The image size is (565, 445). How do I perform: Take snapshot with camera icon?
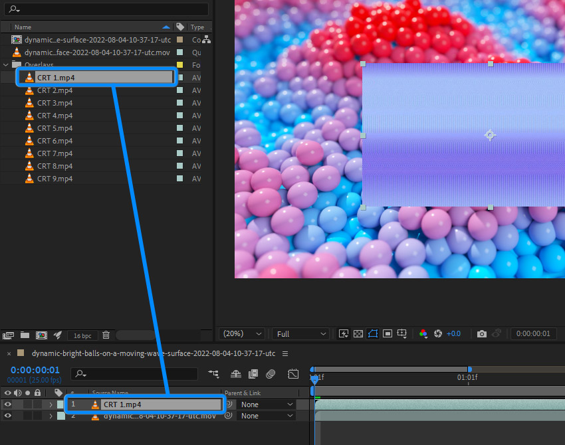point(482,334)
